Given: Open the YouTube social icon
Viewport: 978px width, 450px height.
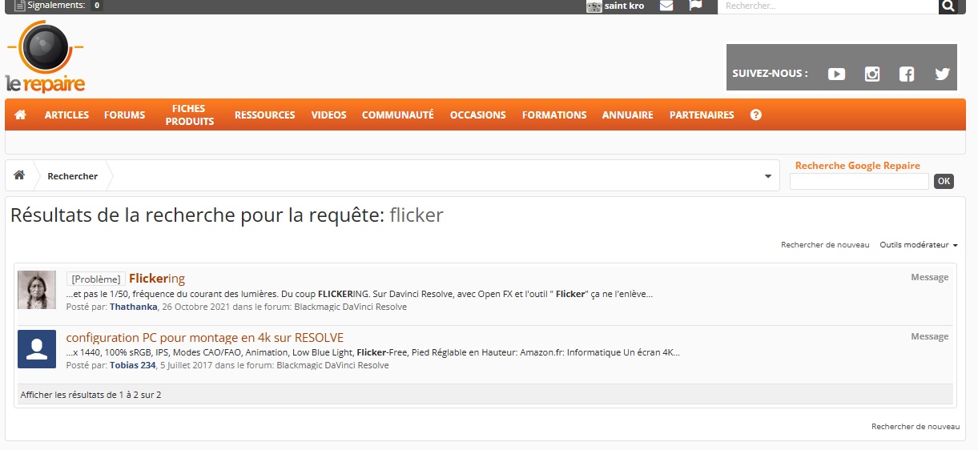Looking at the screenshot, I should [x=836, y=74].
